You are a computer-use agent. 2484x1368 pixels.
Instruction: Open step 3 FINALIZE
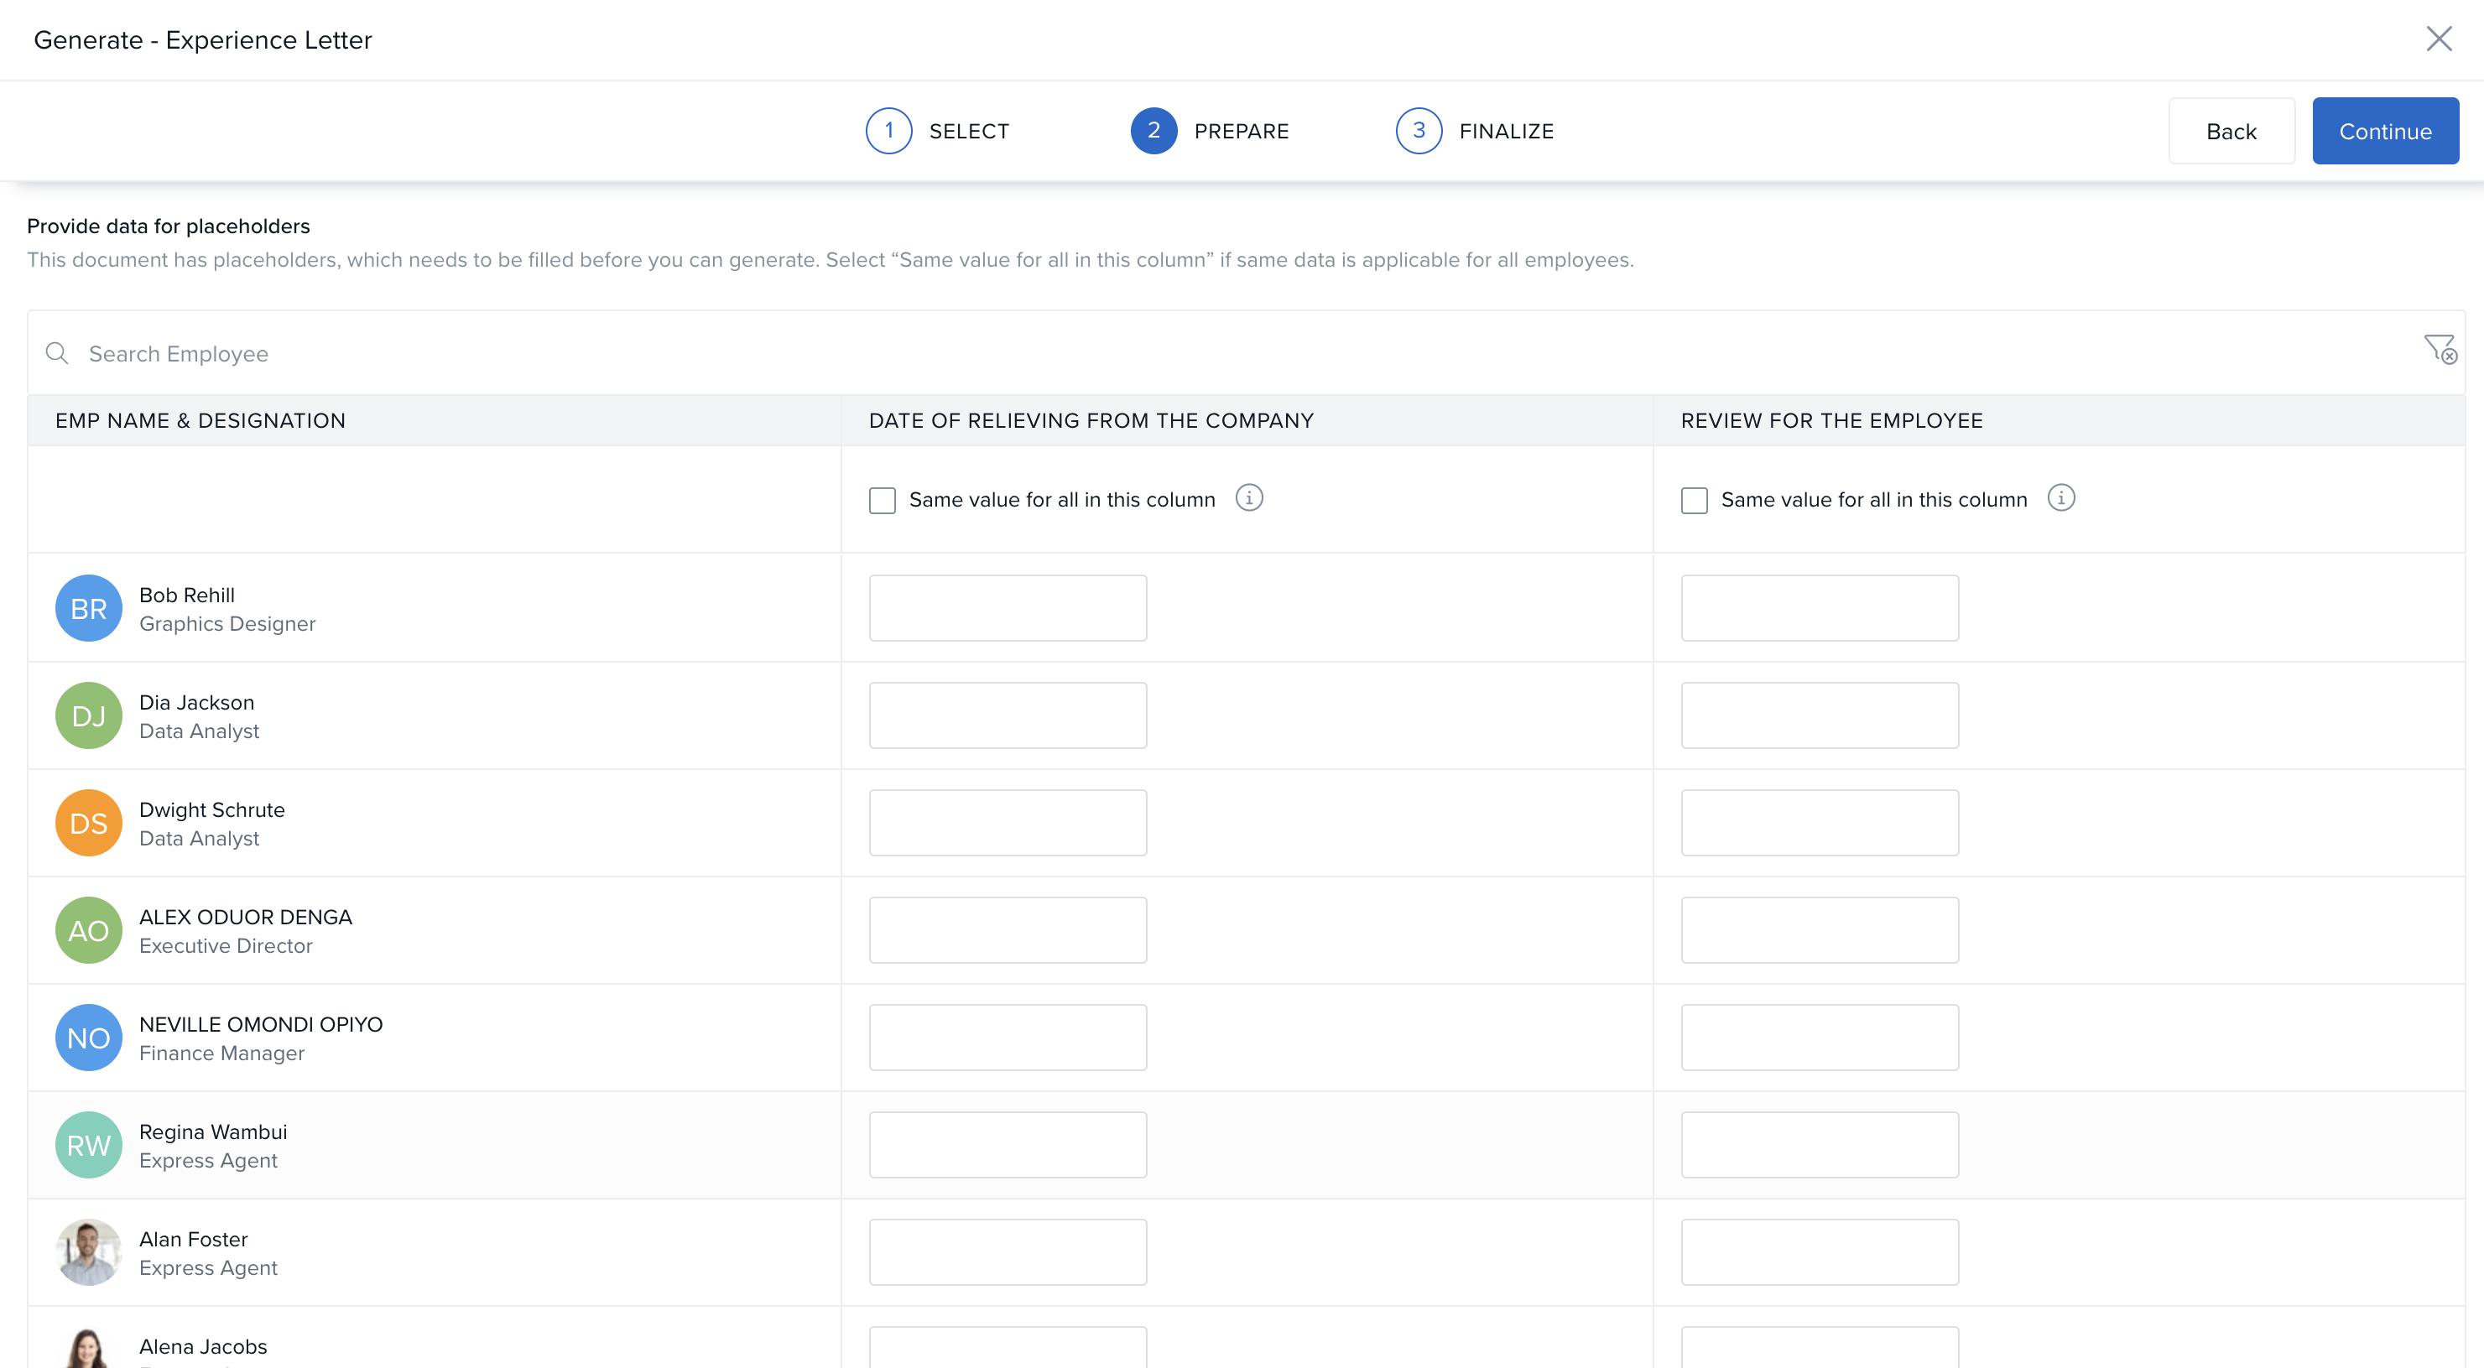(x=1419, y=131)
